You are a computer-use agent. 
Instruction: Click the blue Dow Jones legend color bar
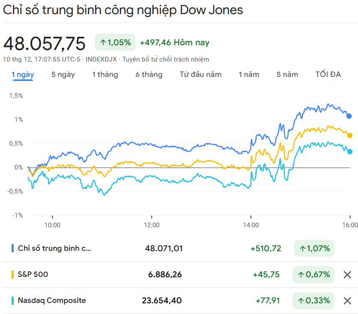[13, 248]
